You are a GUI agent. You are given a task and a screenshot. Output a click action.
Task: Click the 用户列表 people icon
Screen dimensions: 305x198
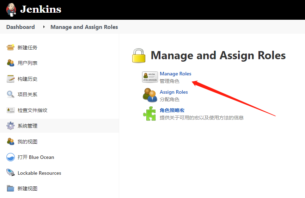(11, 63)
